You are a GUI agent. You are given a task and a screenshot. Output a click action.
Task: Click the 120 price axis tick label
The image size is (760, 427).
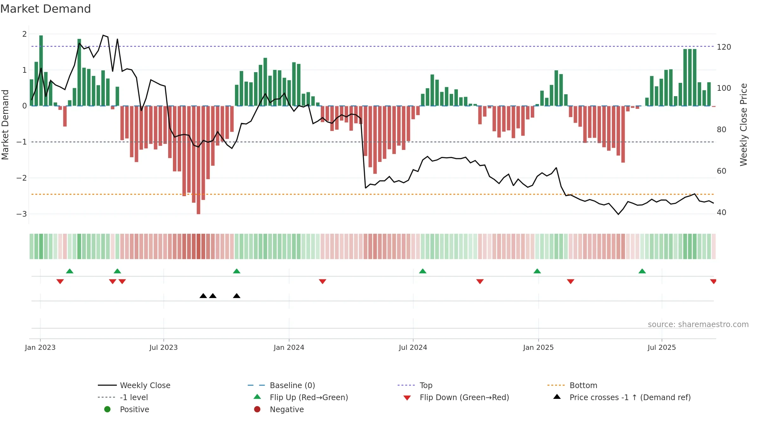(724, 47)
